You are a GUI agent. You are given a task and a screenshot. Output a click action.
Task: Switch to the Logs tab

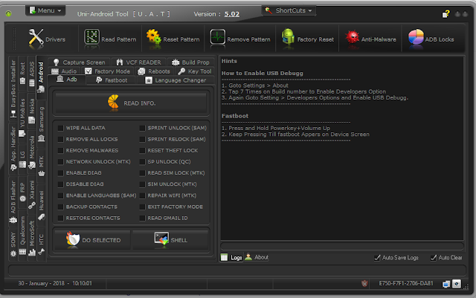click(231, 257)
